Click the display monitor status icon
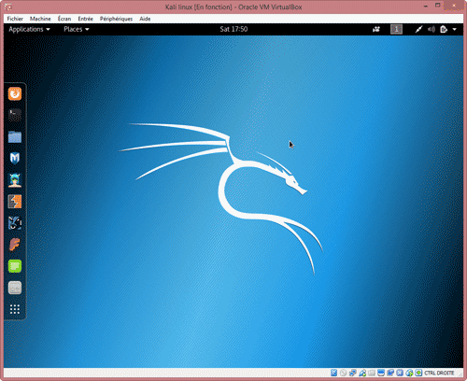Image resolution: width=467 pixels, height=381 pixels. click(381, 373)
